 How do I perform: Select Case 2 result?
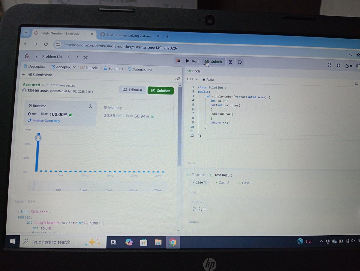[x=223, y=183]
